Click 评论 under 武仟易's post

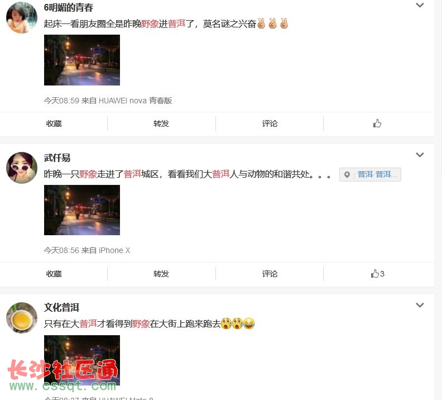pyautogui.click(x=270, y=274)
